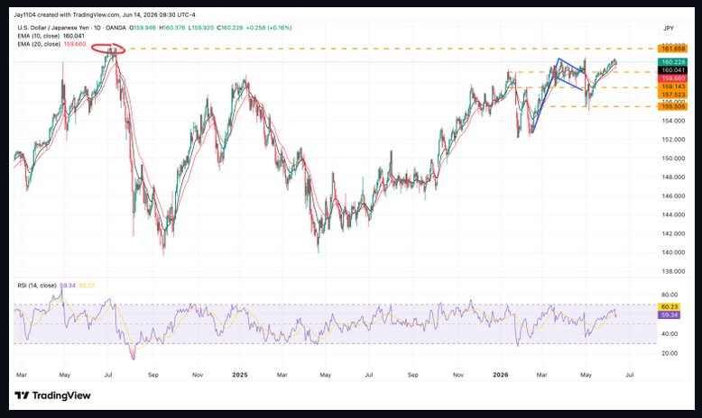The image size is (702, 418).
Task: Click the orange 155.505 price tag
Action: tap(672, 106)
